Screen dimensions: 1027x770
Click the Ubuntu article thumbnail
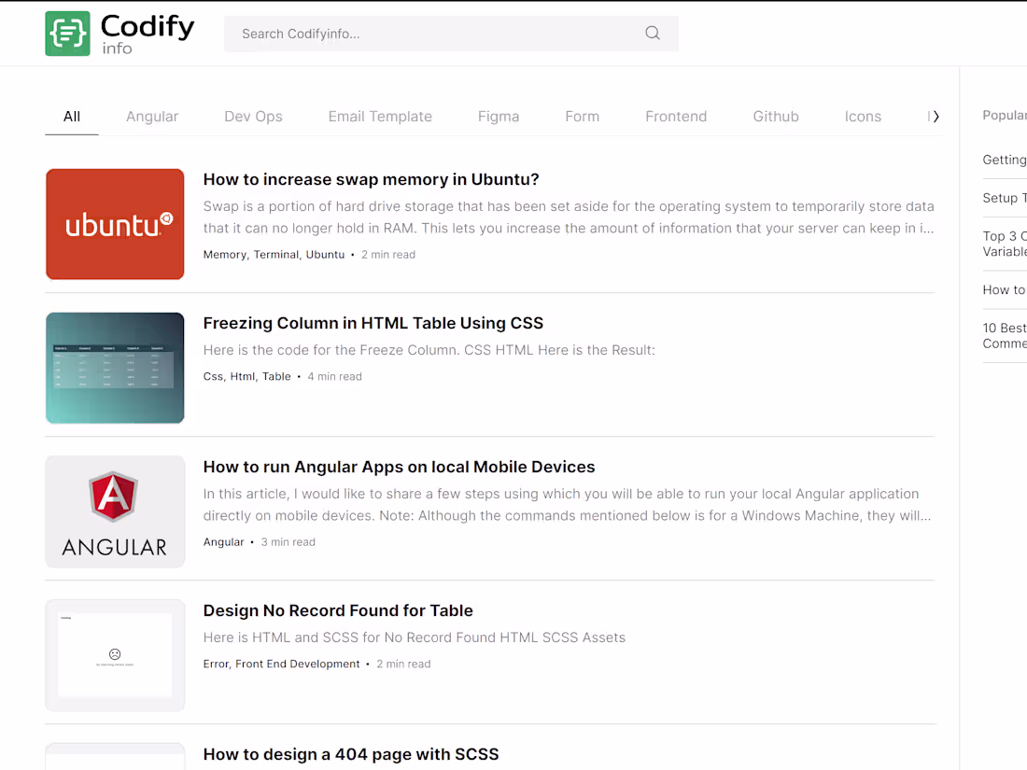tap(114, 224)
